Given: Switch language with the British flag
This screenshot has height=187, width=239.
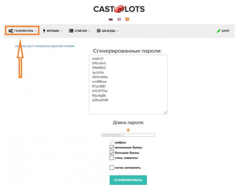Looking at the screenshot, I should 119,19.
